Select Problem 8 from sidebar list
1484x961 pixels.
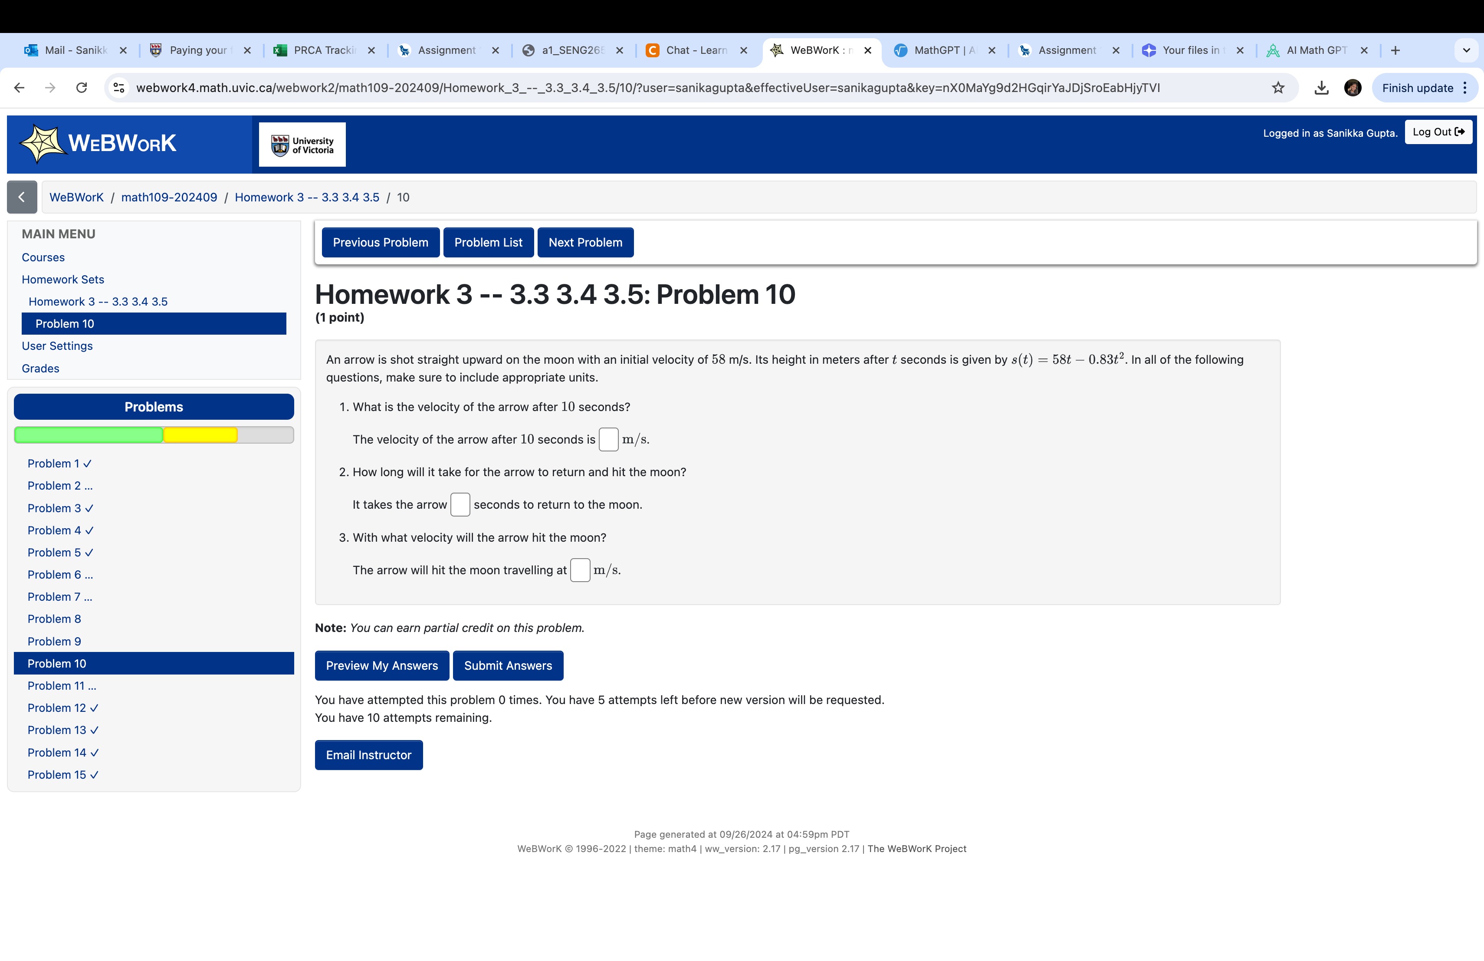[55, 618]
